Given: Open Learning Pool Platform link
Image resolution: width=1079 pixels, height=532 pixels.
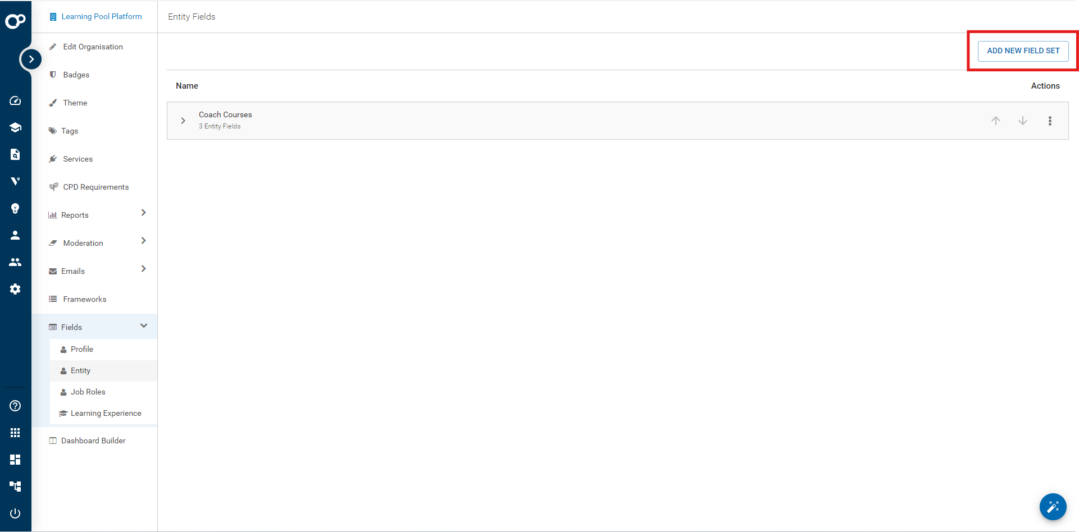Looking at the screenshot, I should tap(101, 17).
